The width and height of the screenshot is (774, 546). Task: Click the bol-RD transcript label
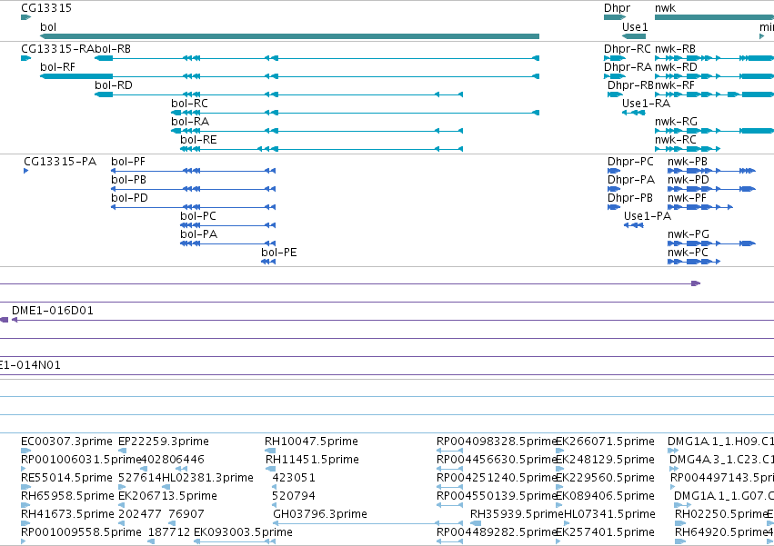point(114,85)
